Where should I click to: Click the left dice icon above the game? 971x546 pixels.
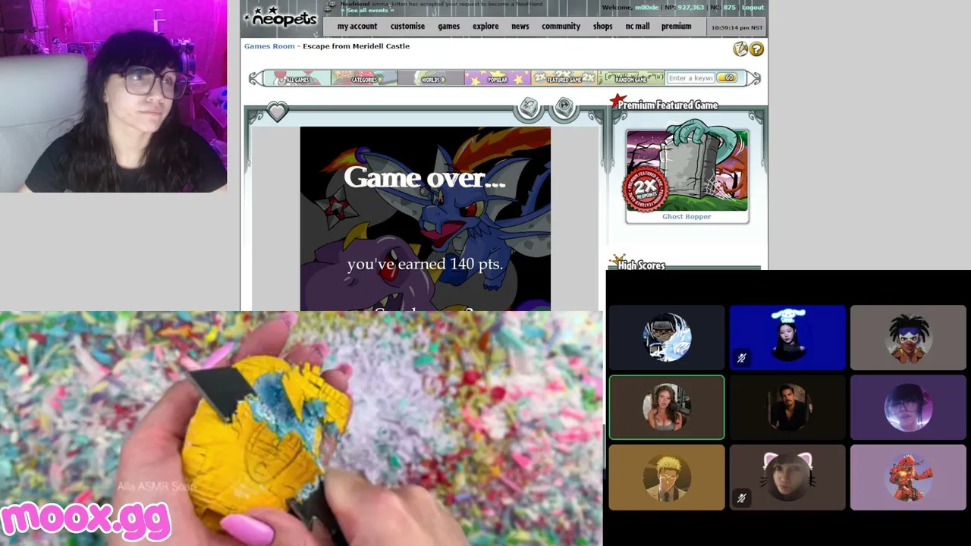tap(529, 108)
